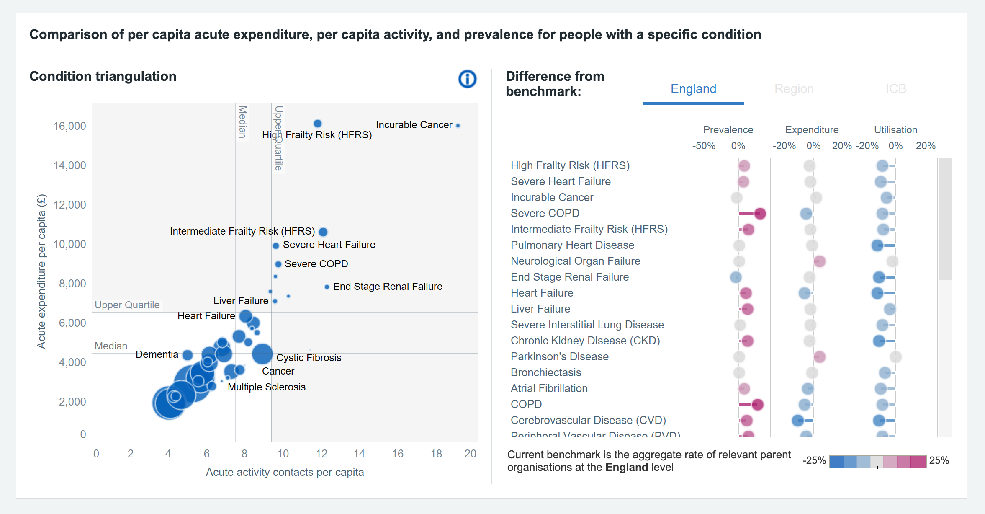985x514 pixels.
Task: Click the Severe COPD prevalence marker
Action: pyautogui.click(x=760, y=214)
